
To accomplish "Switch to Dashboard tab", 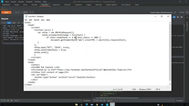I will click(6, 5).
